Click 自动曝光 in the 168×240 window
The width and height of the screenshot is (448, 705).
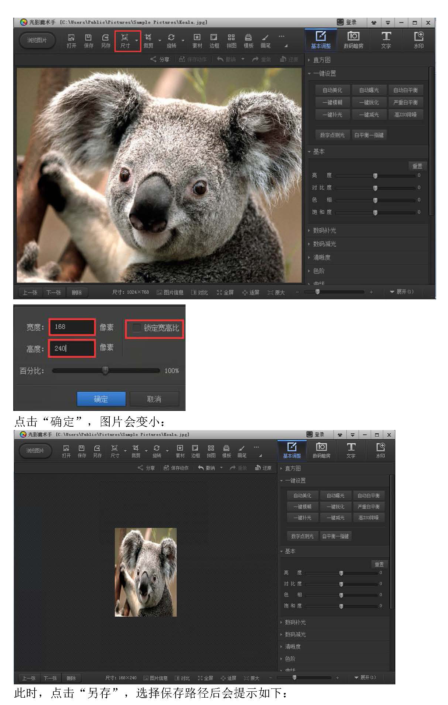pos(335,496)
